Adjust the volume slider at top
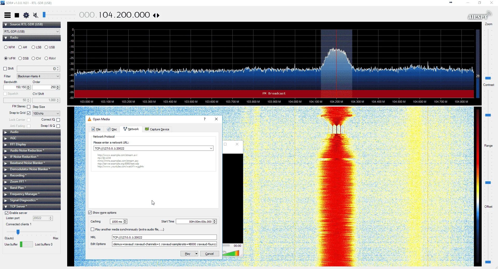Screen dimensions: 498x269 [x=44, y=15]
